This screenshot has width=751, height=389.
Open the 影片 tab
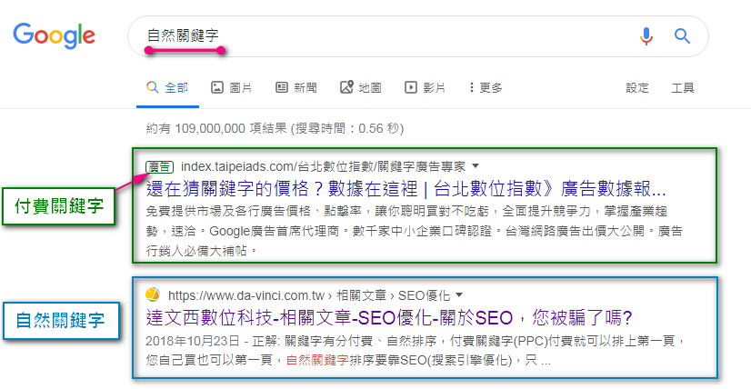click(x=426, y=88)
